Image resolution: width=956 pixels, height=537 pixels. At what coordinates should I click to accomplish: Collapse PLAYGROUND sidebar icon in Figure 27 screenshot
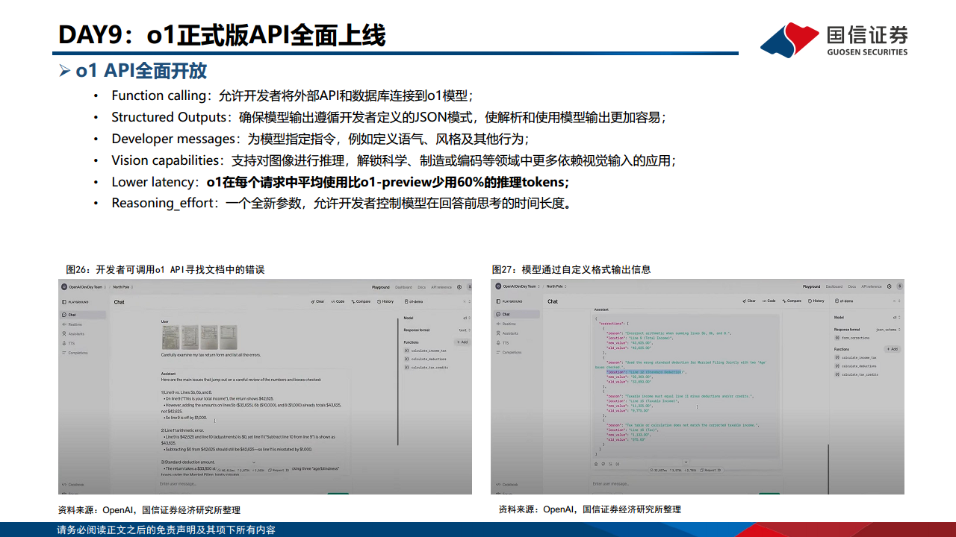pyautogui.click(x=498, y=301)
